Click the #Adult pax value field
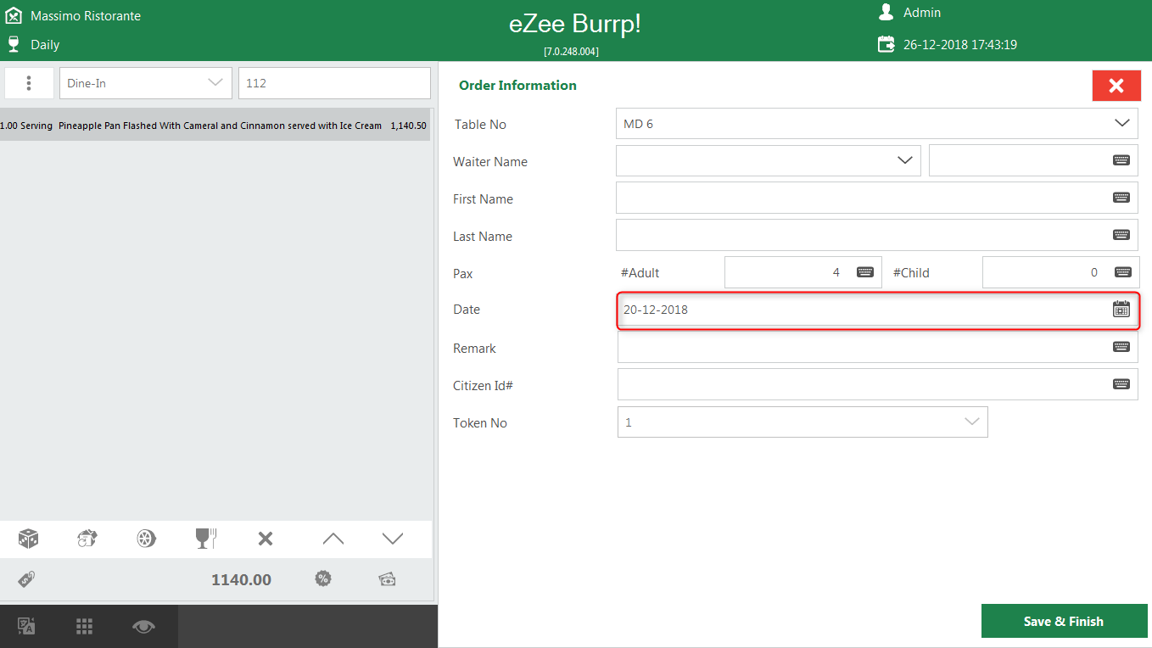This screenshot has height=648, width=1152. (803, 272)
